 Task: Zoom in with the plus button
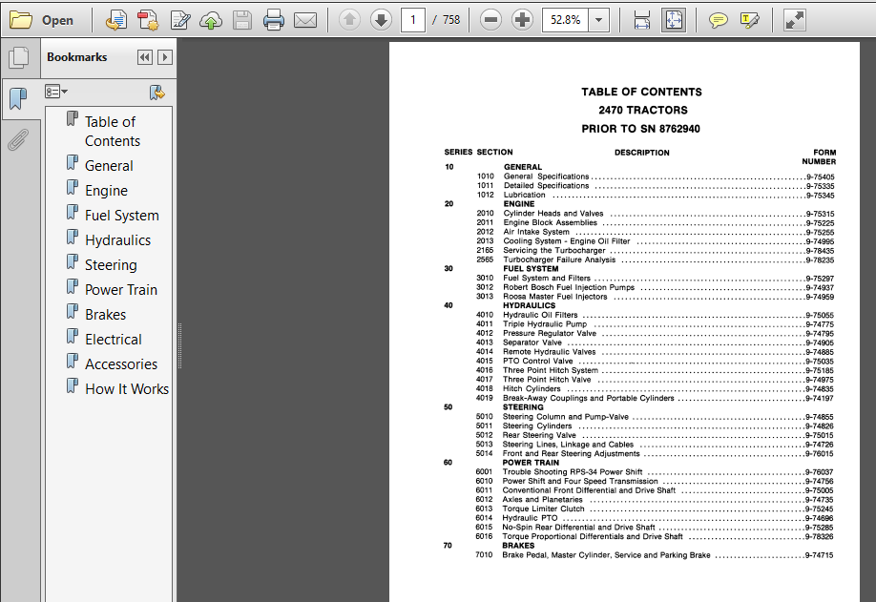(522, 20)
